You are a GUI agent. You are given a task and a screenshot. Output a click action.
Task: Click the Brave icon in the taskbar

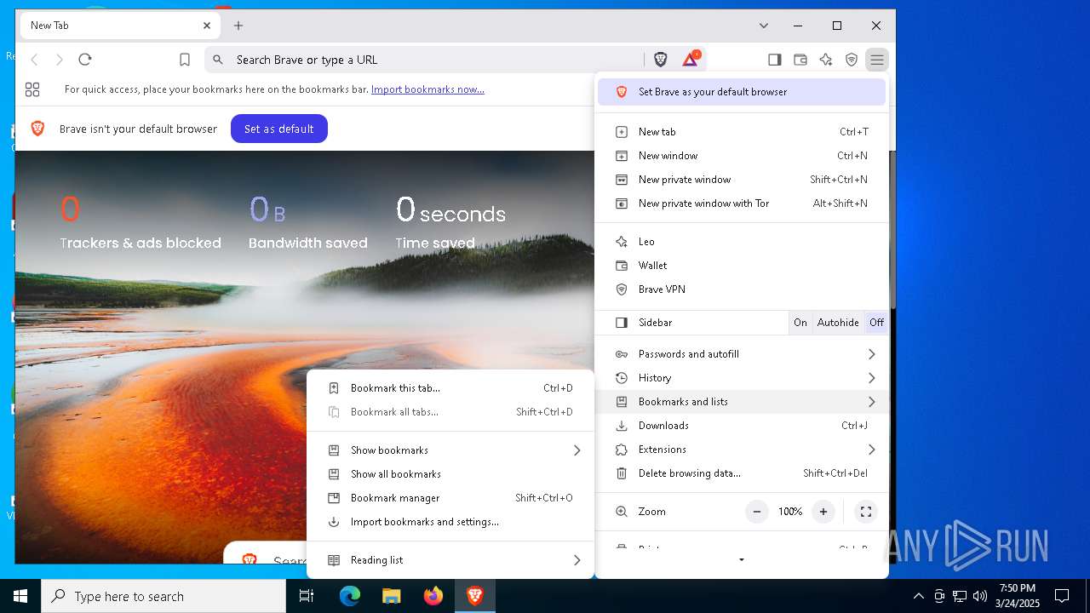[474, 596]
